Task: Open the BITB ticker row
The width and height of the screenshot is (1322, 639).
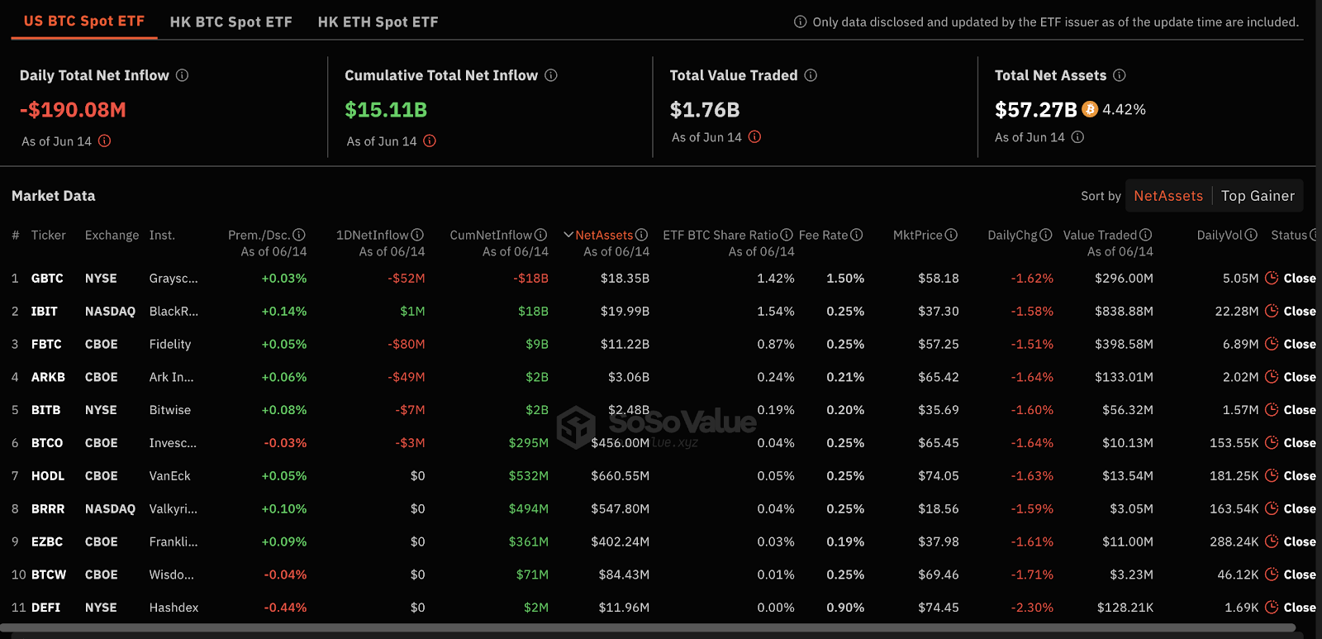Action: (45, 410)
